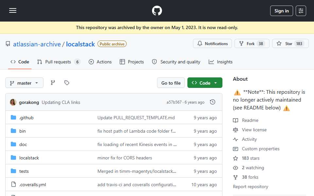The height and width of the screenshot is (196, 314).
Task: Select the Code tab
Action: pyautogui.click(x=20, y=62)
